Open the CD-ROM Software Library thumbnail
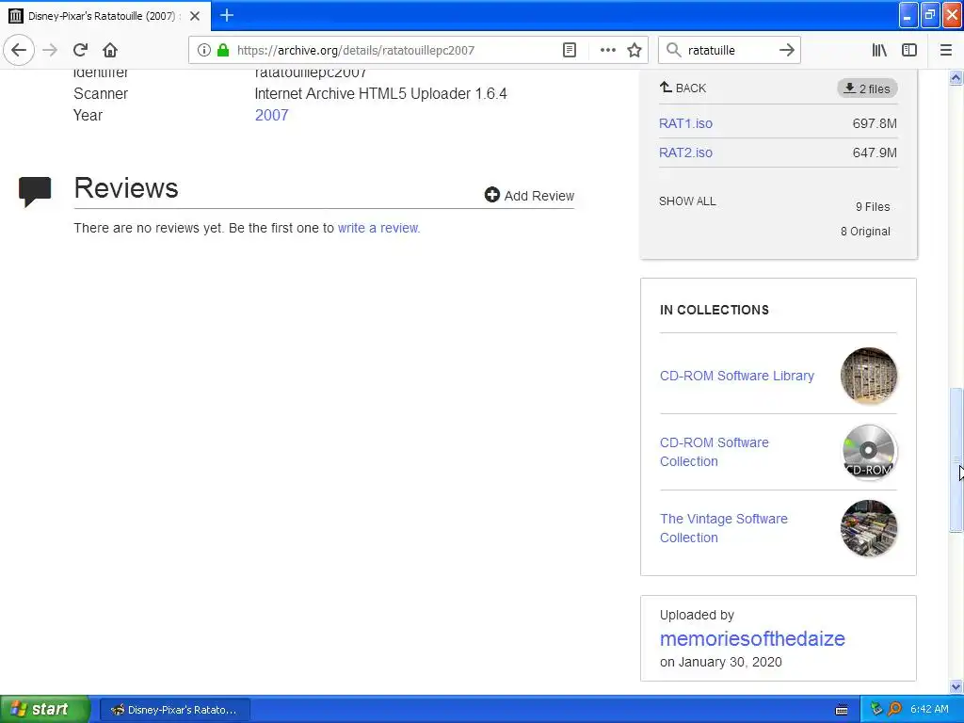The height and width of the screenshot is (723, 964). 868,376
